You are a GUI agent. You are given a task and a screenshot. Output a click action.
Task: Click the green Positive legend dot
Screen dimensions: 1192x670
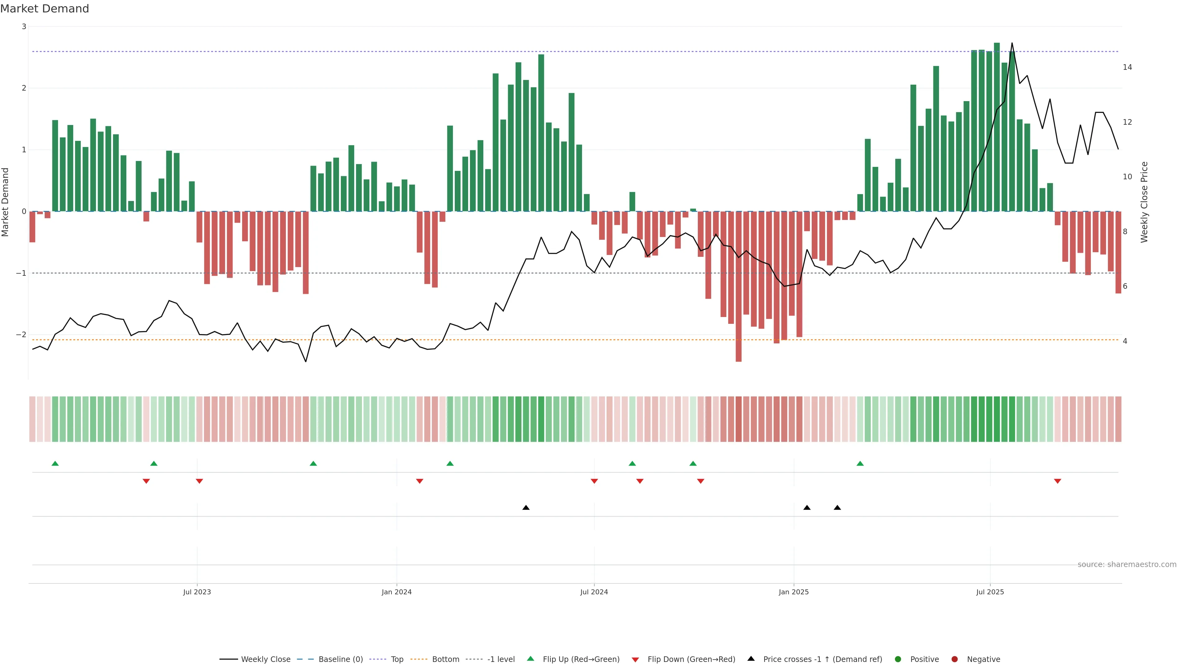tap(898, 659)
